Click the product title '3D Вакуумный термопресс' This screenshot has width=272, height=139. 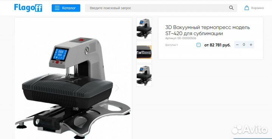[208, 30]
